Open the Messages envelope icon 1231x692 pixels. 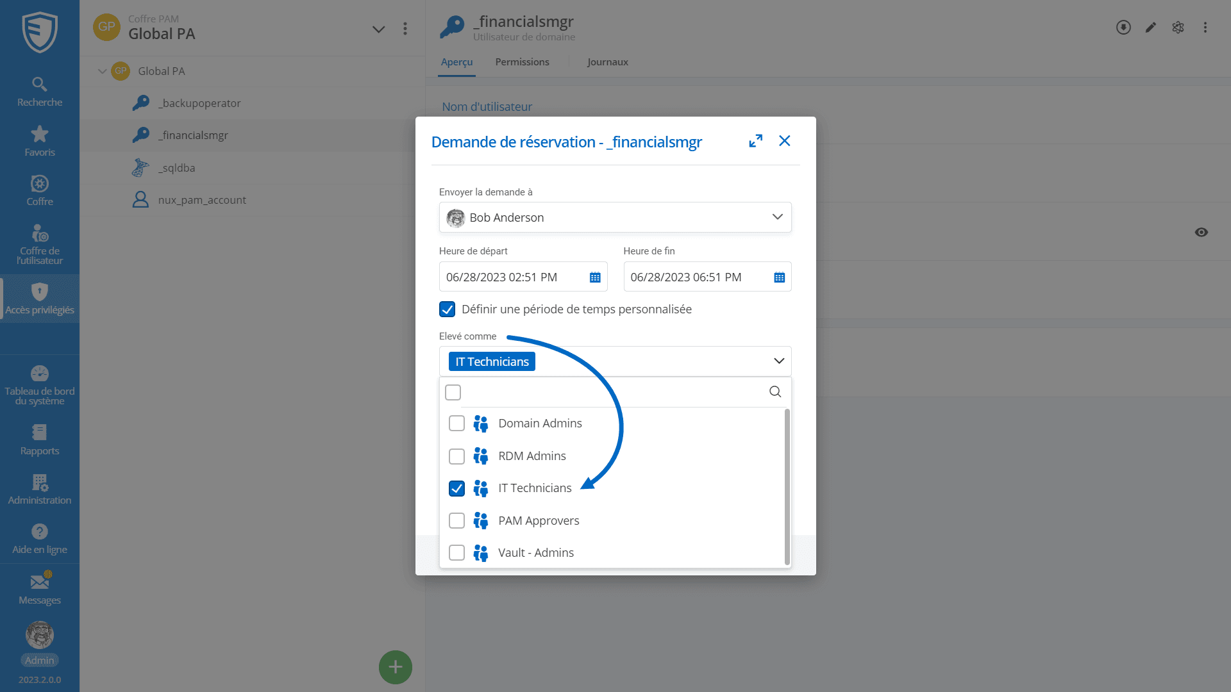pos(39,582)
